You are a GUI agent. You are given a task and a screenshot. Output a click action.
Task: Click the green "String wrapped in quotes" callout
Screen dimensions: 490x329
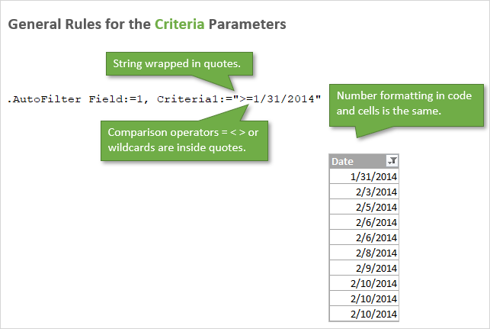click(x=176, y=64)
